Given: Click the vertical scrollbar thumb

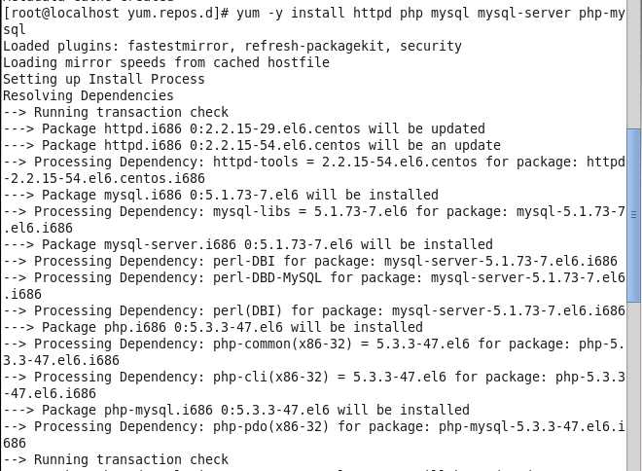Looking at the screenshot, I should (x=633, y=215).
